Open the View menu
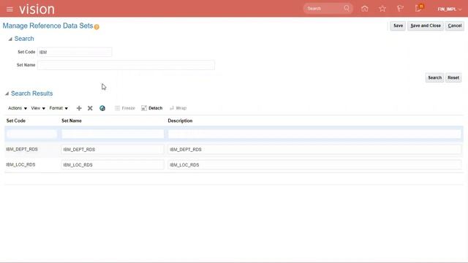 pos(38,108)
